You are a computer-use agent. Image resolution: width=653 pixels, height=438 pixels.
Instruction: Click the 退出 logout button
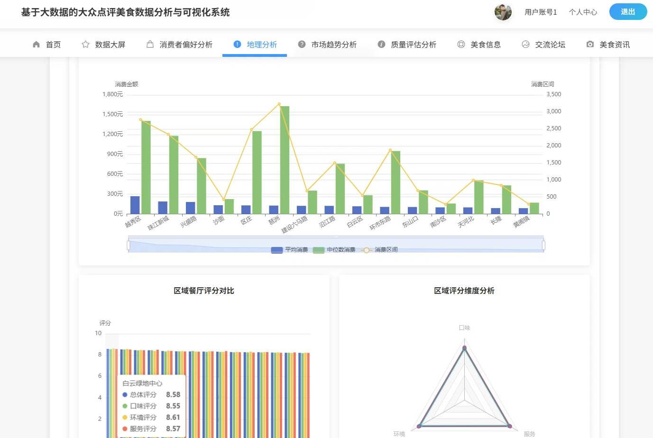628,12
